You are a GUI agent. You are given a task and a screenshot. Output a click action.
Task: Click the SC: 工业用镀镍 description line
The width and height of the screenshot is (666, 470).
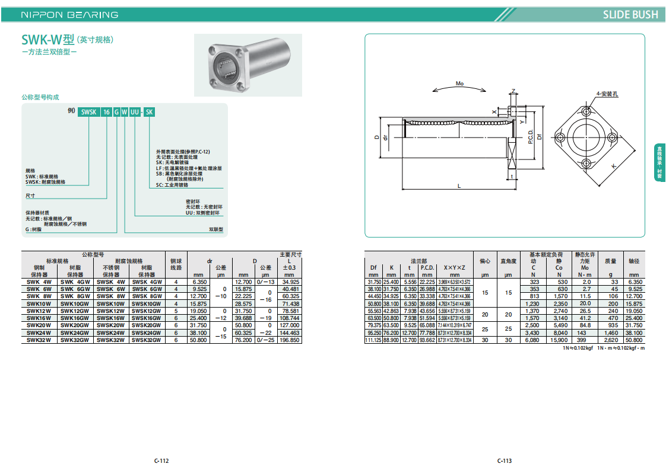172,185
